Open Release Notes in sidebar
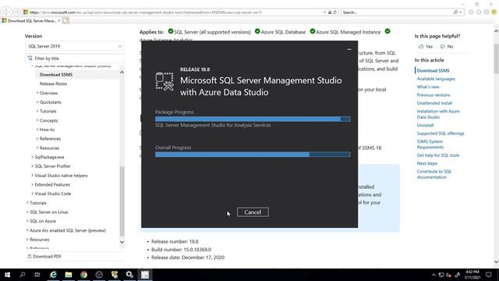This screenshot has width=499, height=281. coord(53,84)
